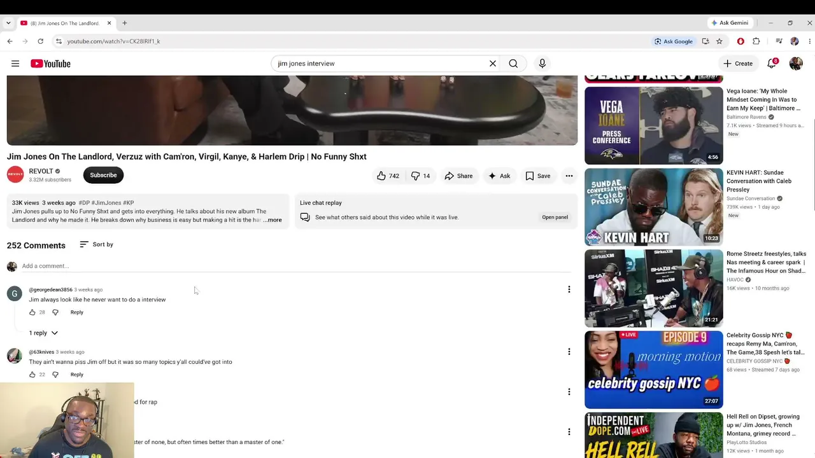Open the live chat replay panel
This screenshot has width=815, height=458.
(x=555, y=218)
